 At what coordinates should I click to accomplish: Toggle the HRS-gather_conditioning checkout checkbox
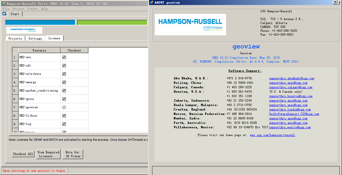click(64, 91)
